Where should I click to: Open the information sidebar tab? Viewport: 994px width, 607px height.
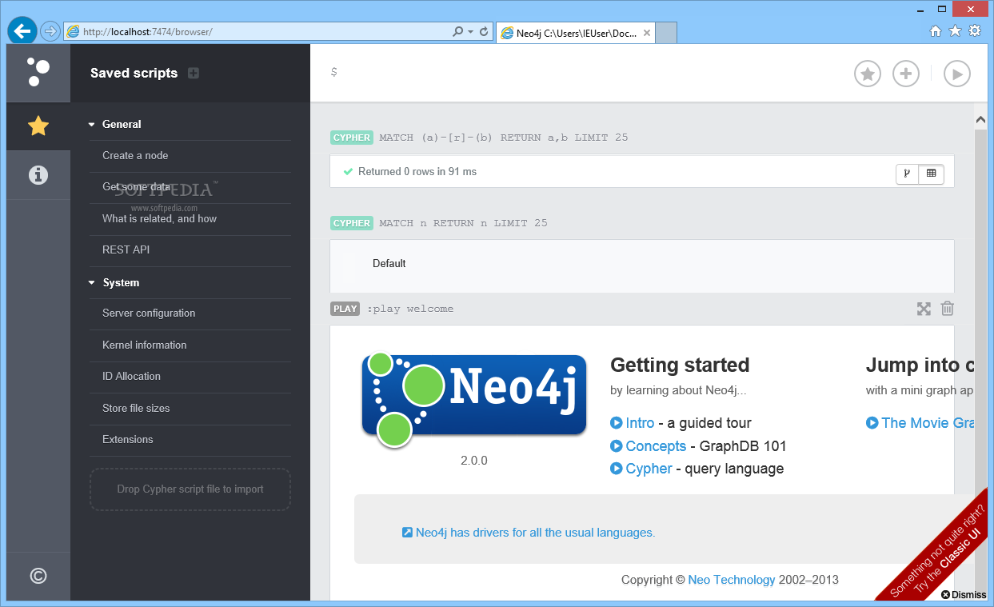click(x=38, y=175)
